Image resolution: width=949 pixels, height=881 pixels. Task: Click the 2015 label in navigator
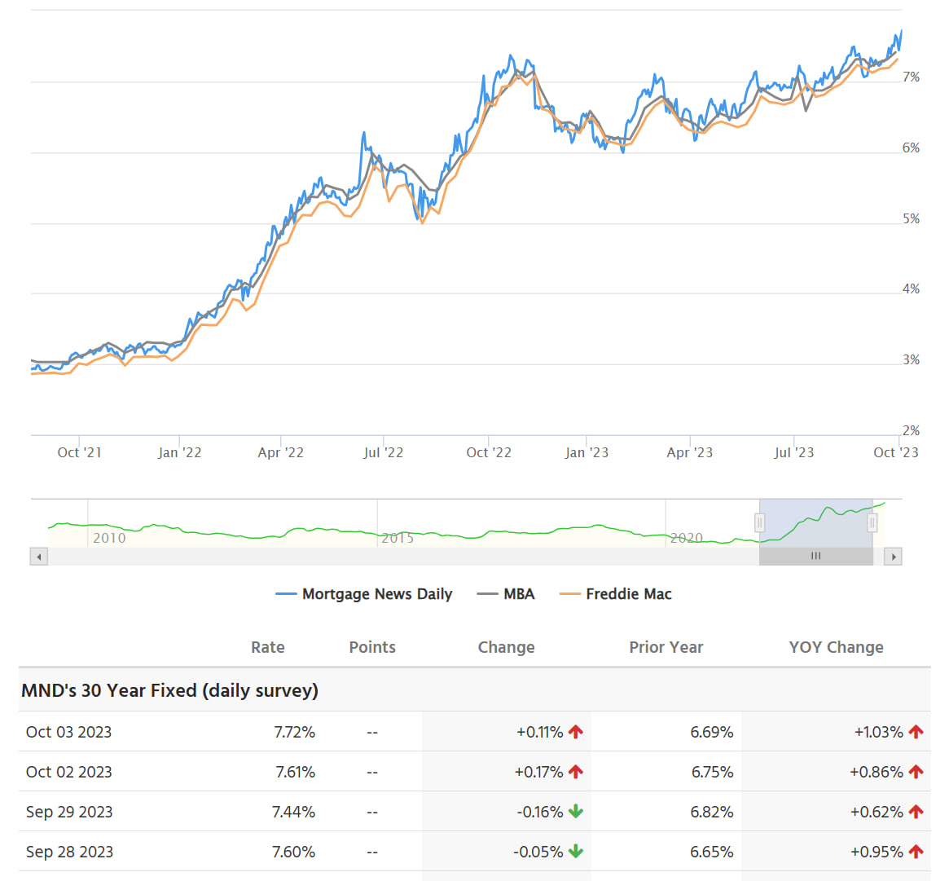(398, 538)
